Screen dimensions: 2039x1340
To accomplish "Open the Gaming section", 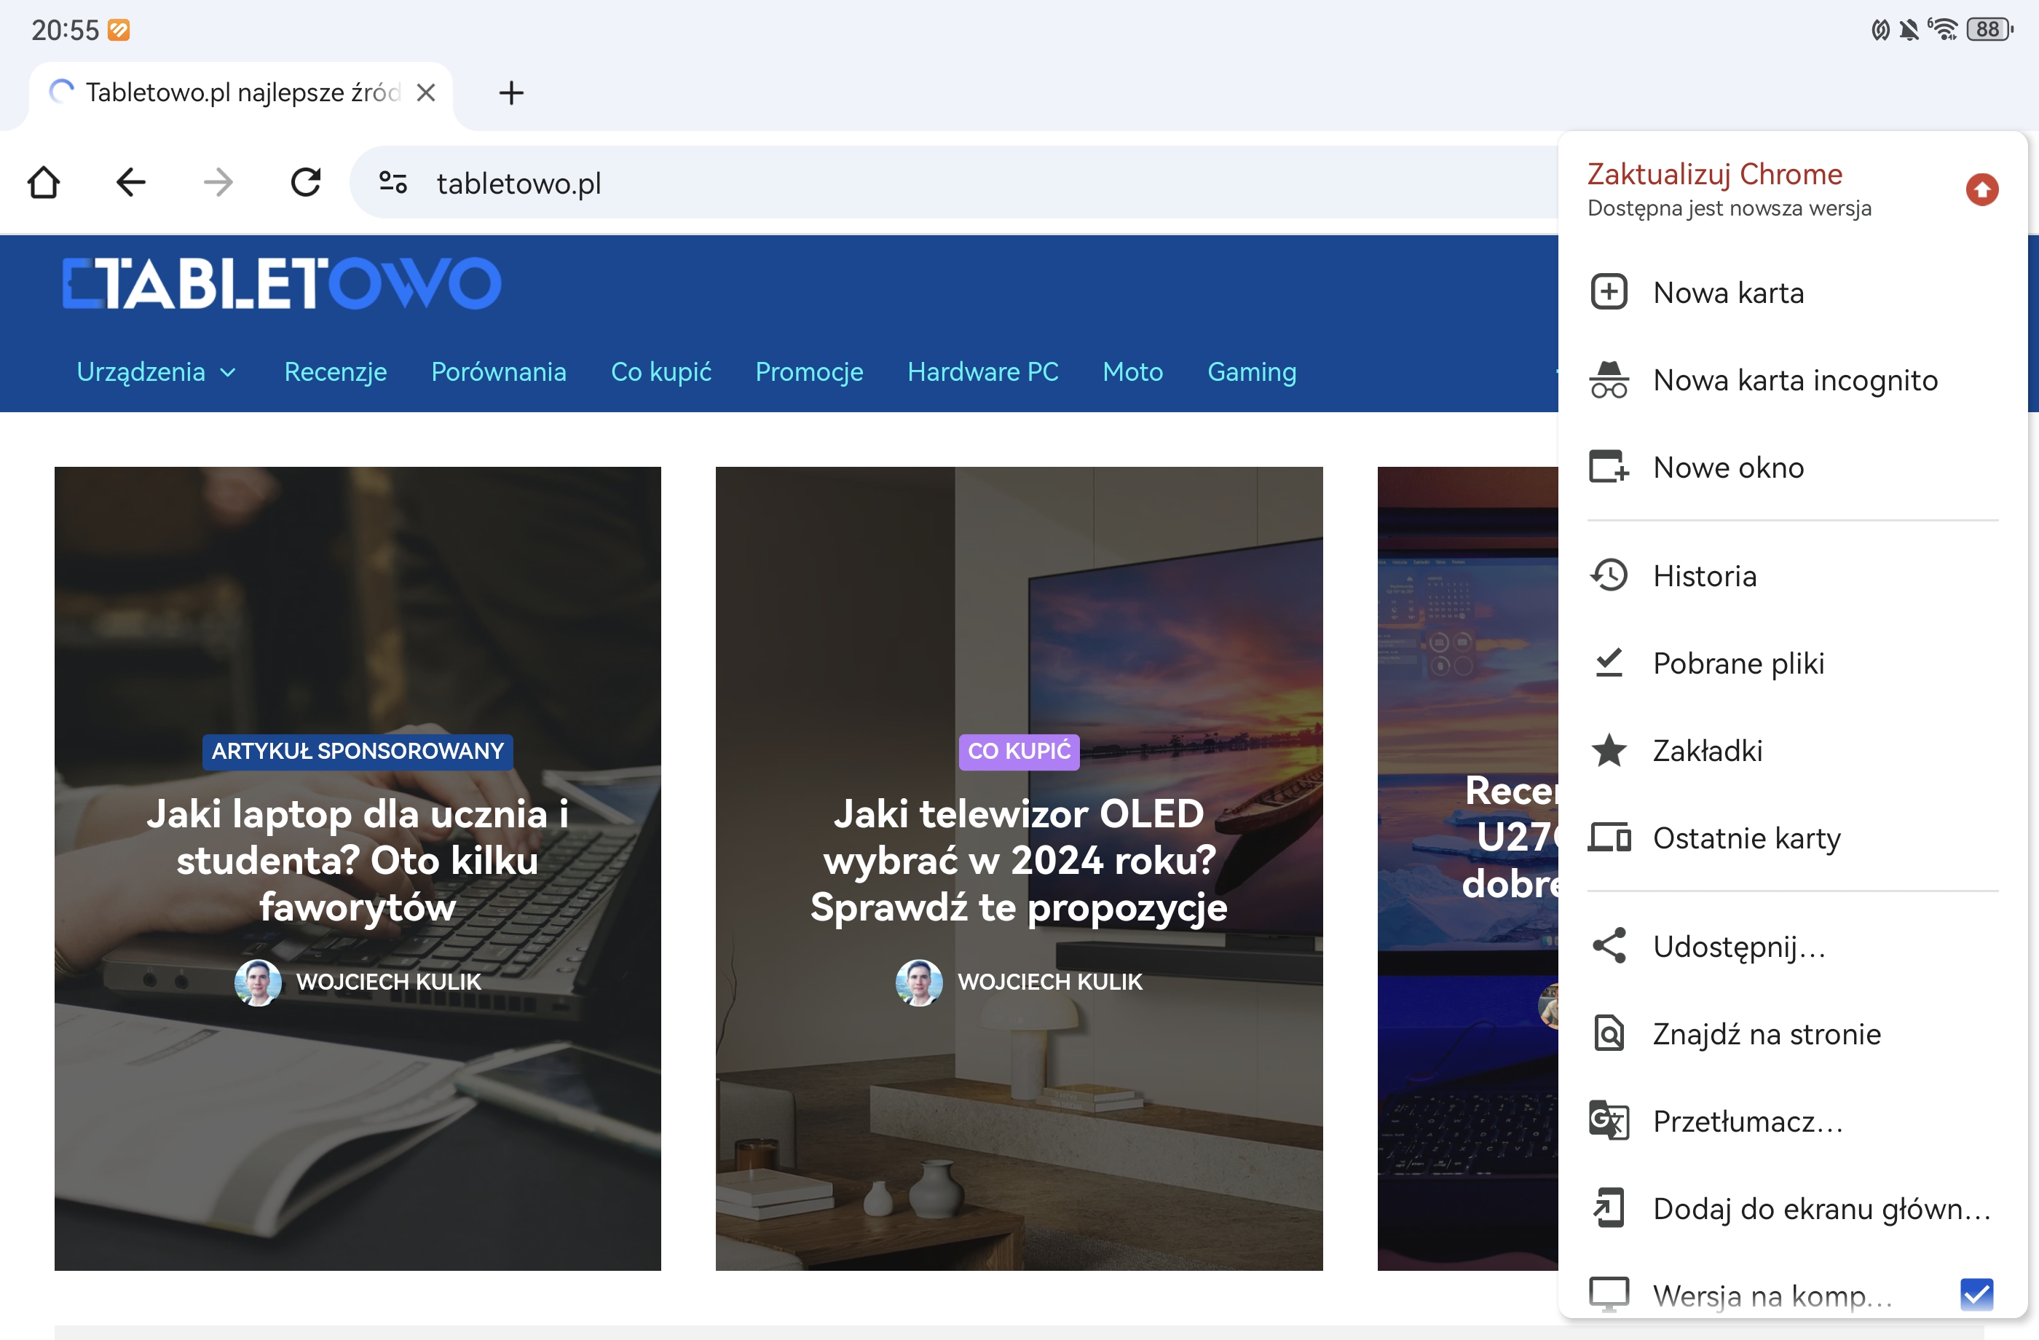I will coord(1252,372).
